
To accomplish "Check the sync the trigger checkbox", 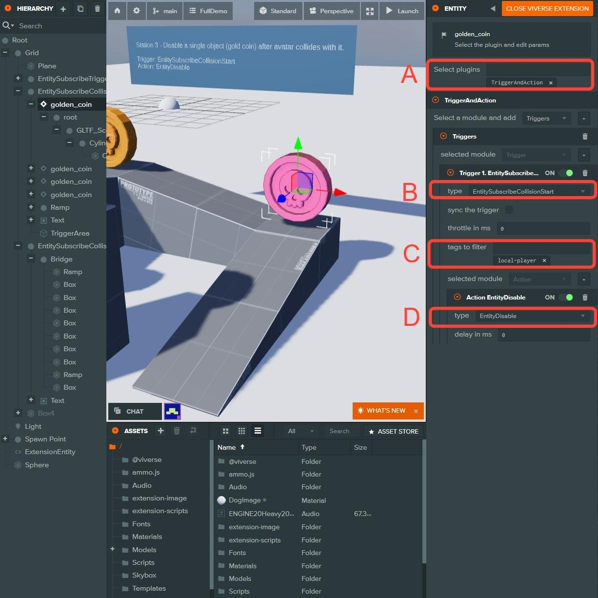I will click(x=509, y=210).
